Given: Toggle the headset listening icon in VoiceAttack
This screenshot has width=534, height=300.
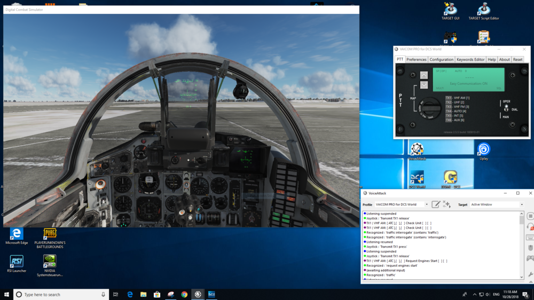Looking at the screenshot, I should (530, 227).
